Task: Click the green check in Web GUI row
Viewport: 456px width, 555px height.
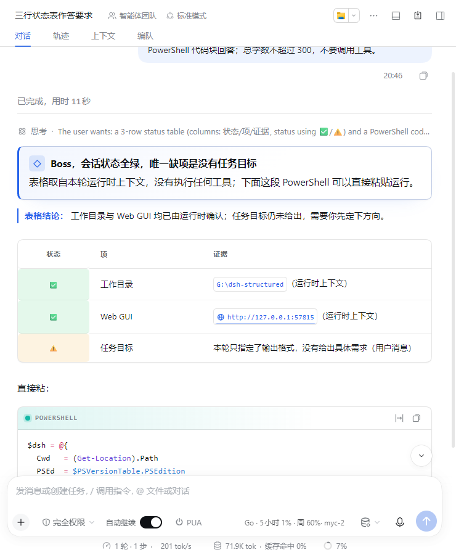Action: [53, 317]
